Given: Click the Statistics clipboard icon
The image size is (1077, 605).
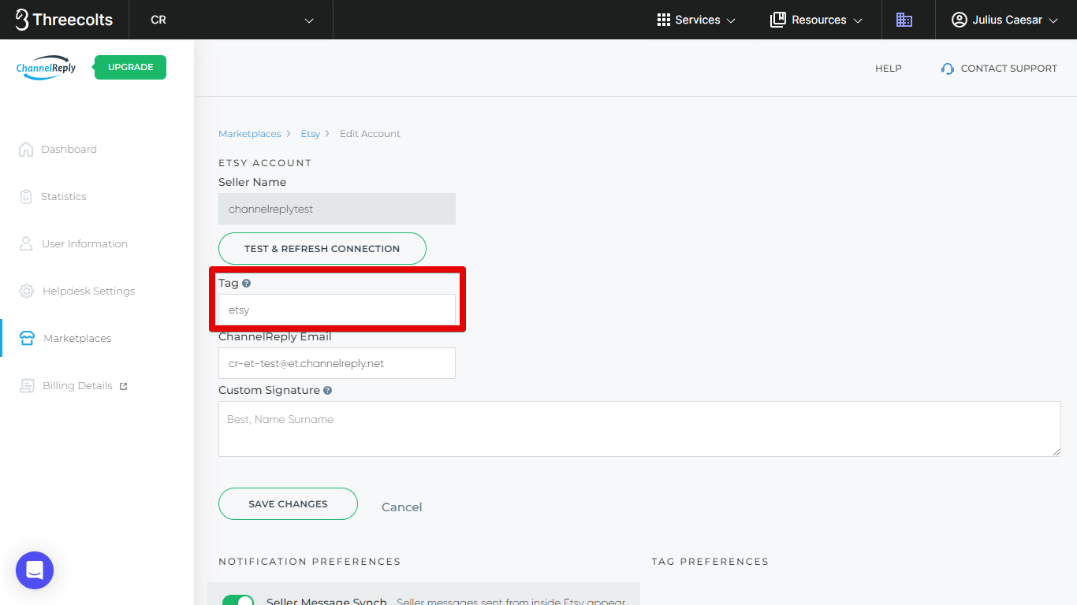Looking at the screenshot, I should point(26,196).
